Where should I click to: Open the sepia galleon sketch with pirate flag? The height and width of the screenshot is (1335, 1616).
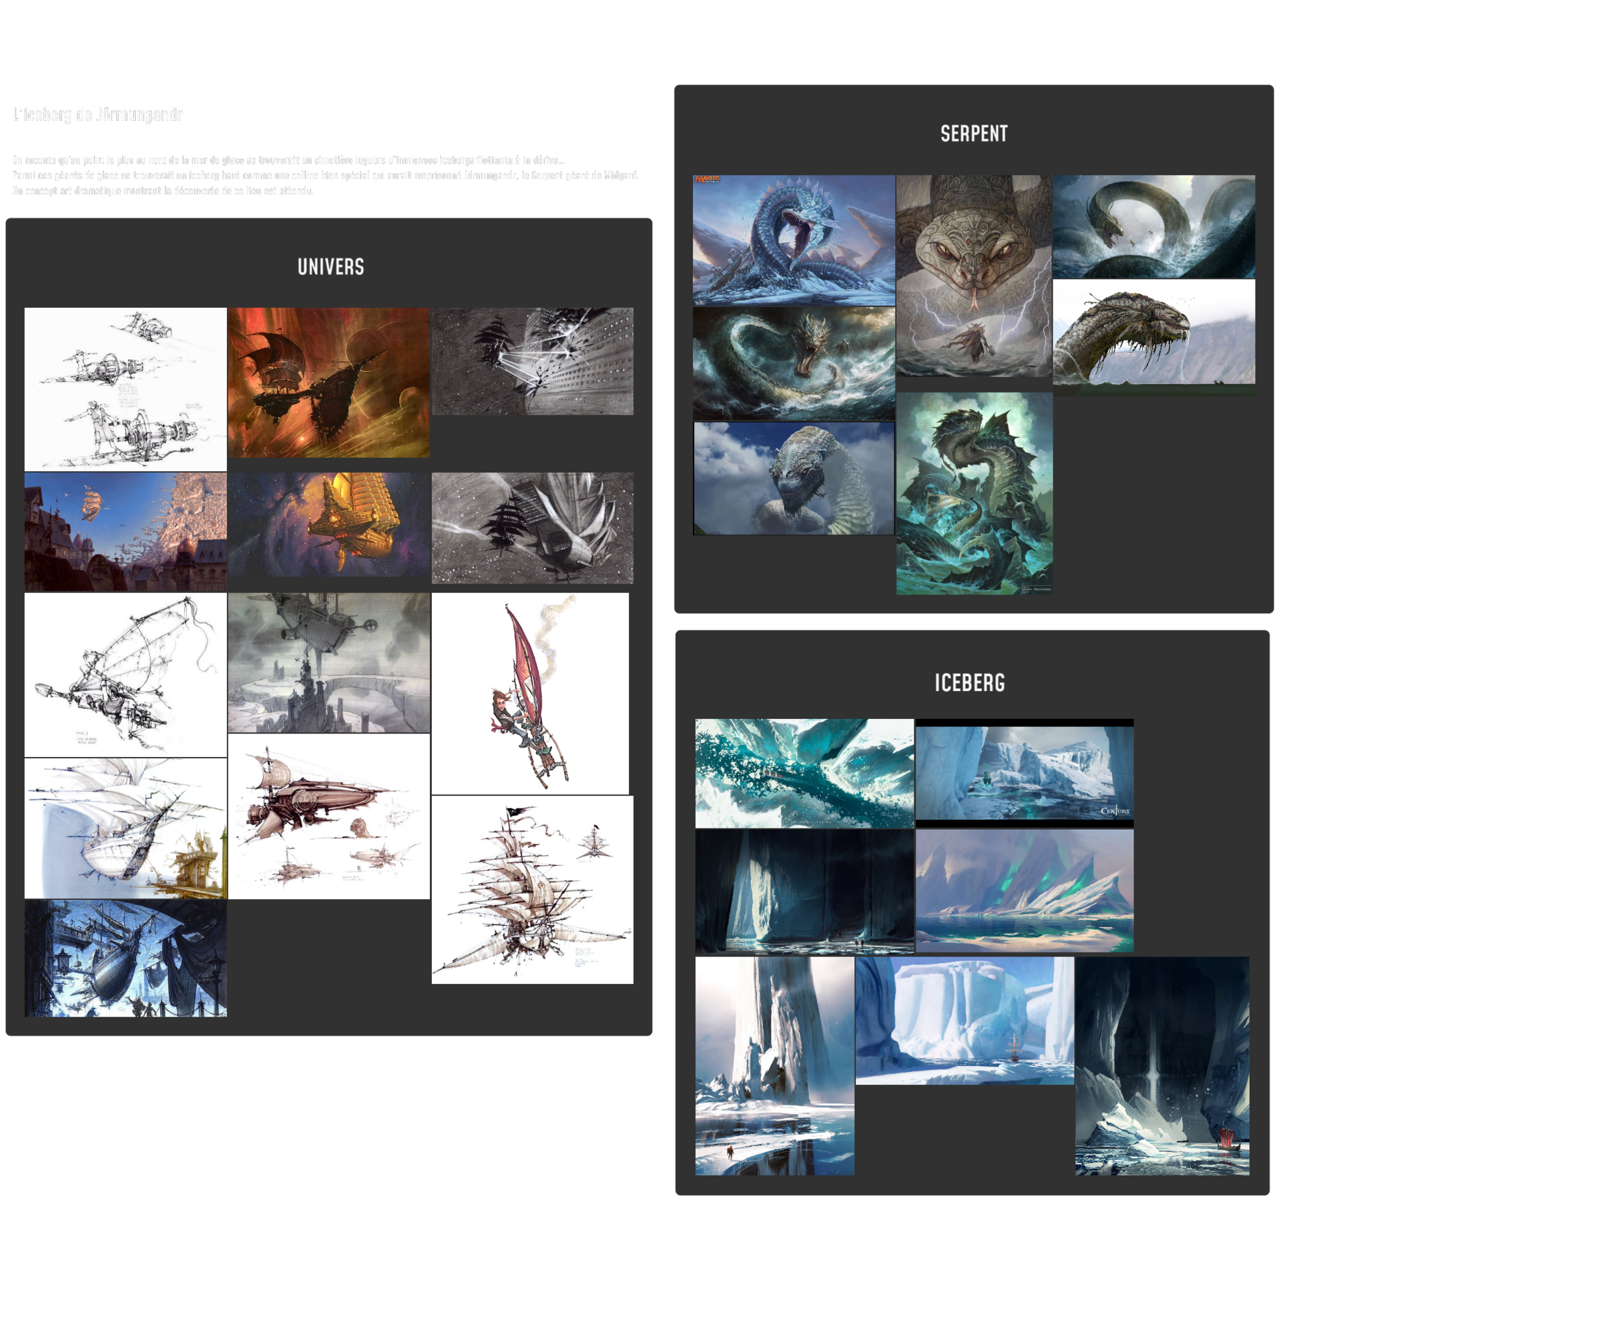(x=532, y=889)
